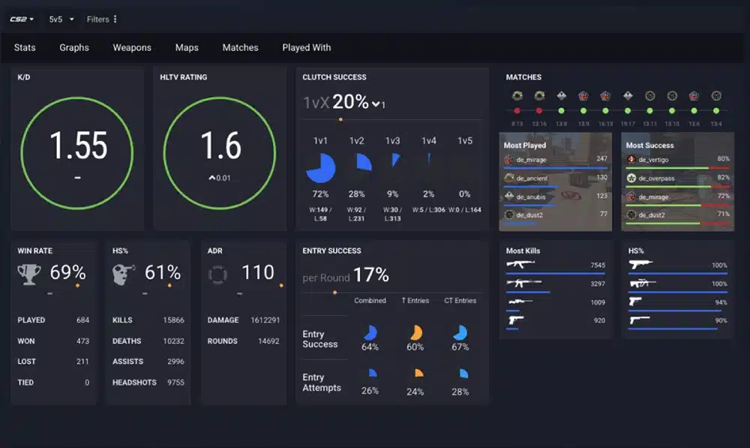Click the map icon above the 13:16 match
The height and width of the screenshot is (448, 750).
(x=539, y=96)
